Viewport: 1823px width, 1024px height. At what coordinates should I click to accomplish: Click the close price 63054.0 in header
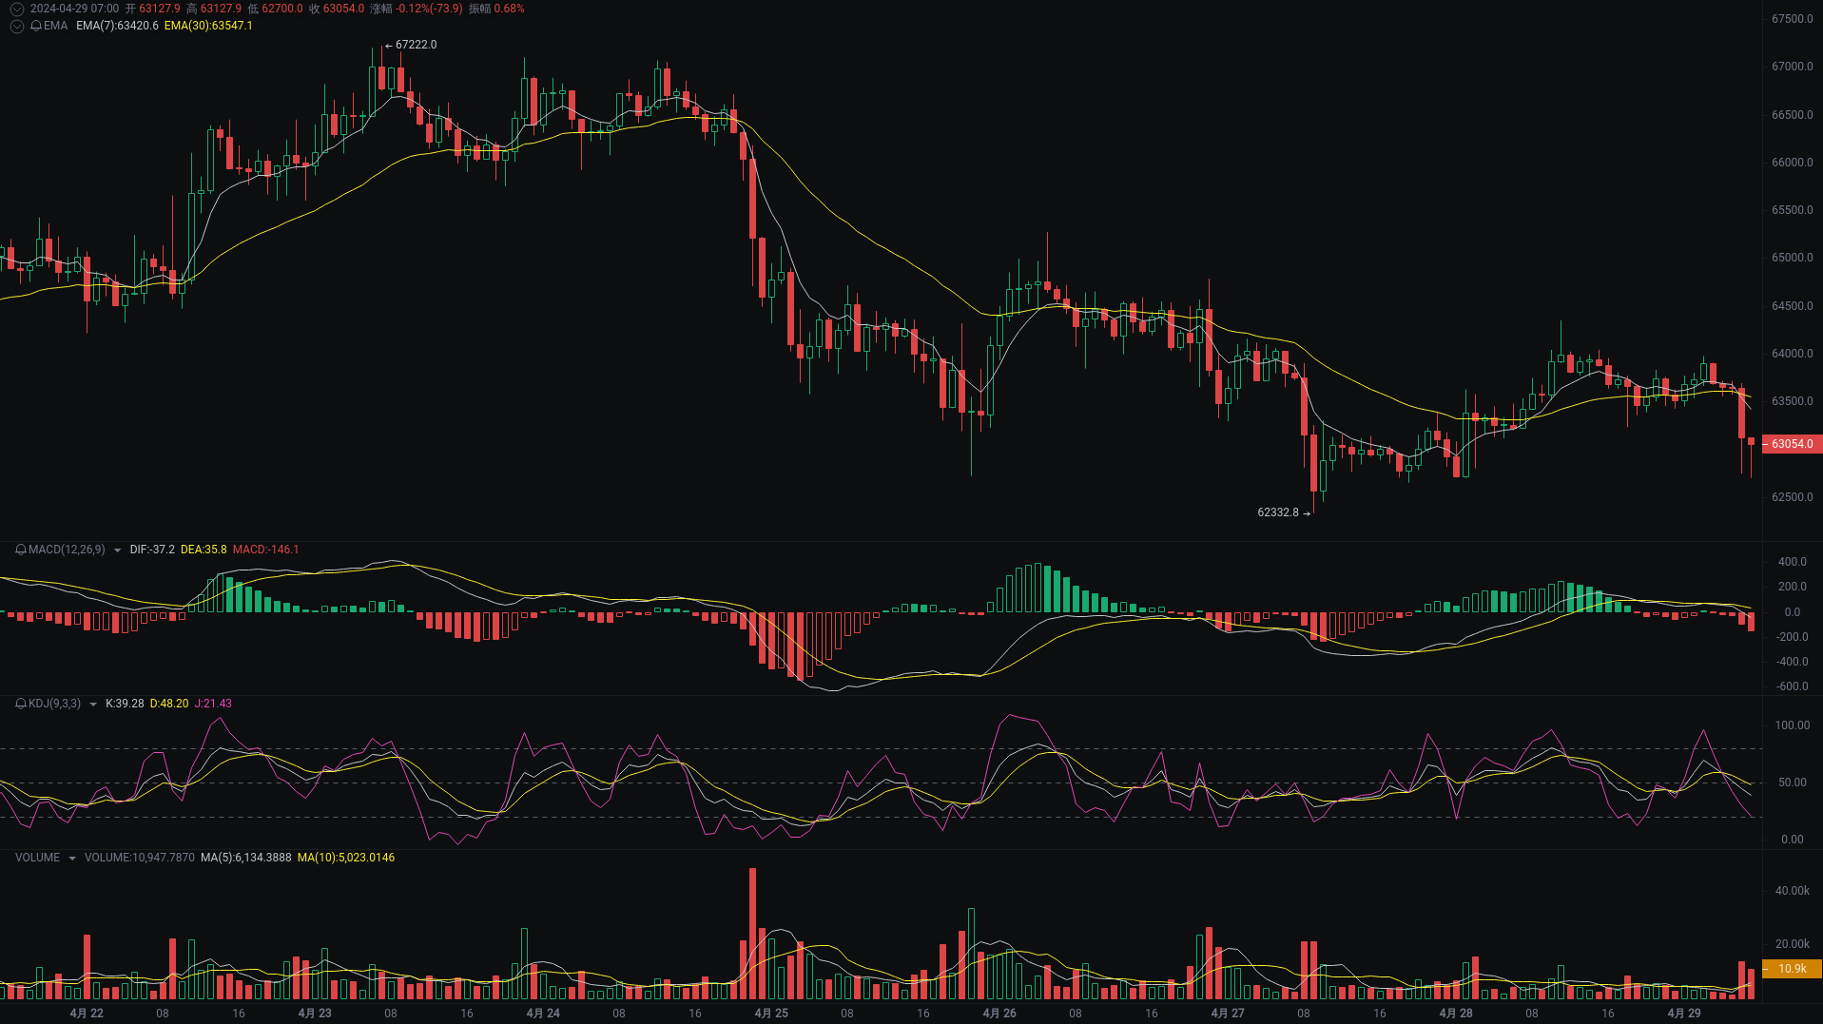(x=343, y=9)
